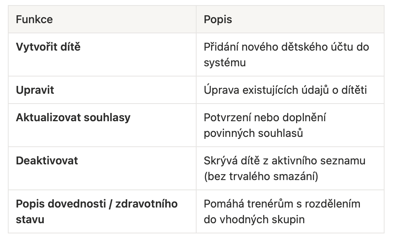Click the "Popis" column header
This screenshot has height=244, width=401.
[218, 19]
